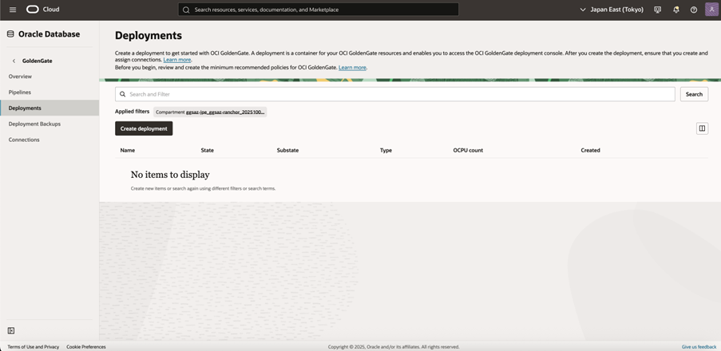
Task: Sort by the State column header
Action: coord(208,150)
